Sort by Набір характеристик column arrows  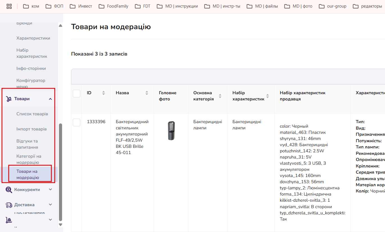click(x=268, y=96)
